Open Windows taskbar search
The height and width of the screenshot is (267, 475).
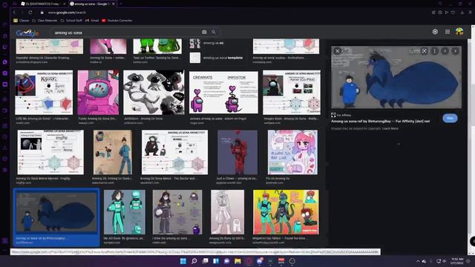click(x=194, y=261)
